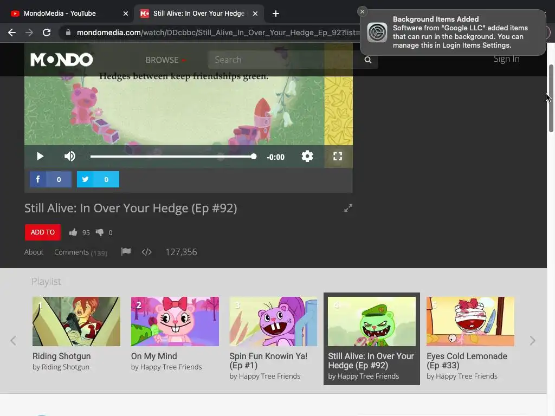Open video settings gear icon

click(x=307, y=157)
